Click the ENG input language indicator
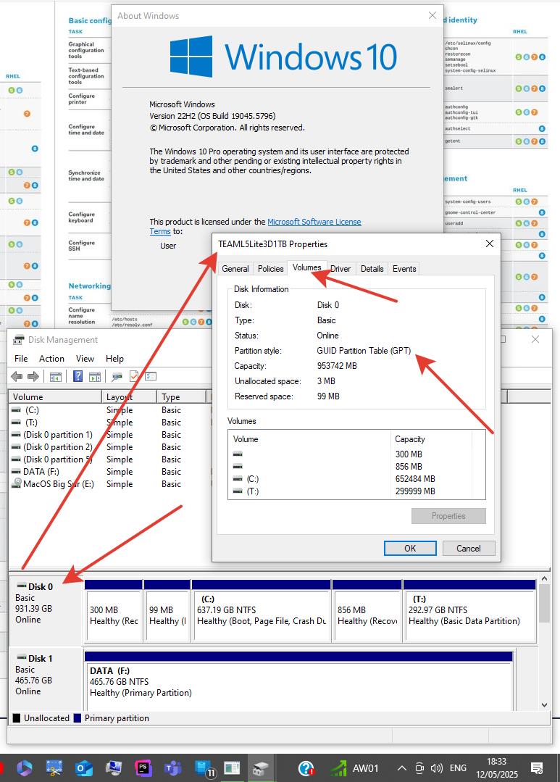Screen dimensions: 560x782 point(458,768)
